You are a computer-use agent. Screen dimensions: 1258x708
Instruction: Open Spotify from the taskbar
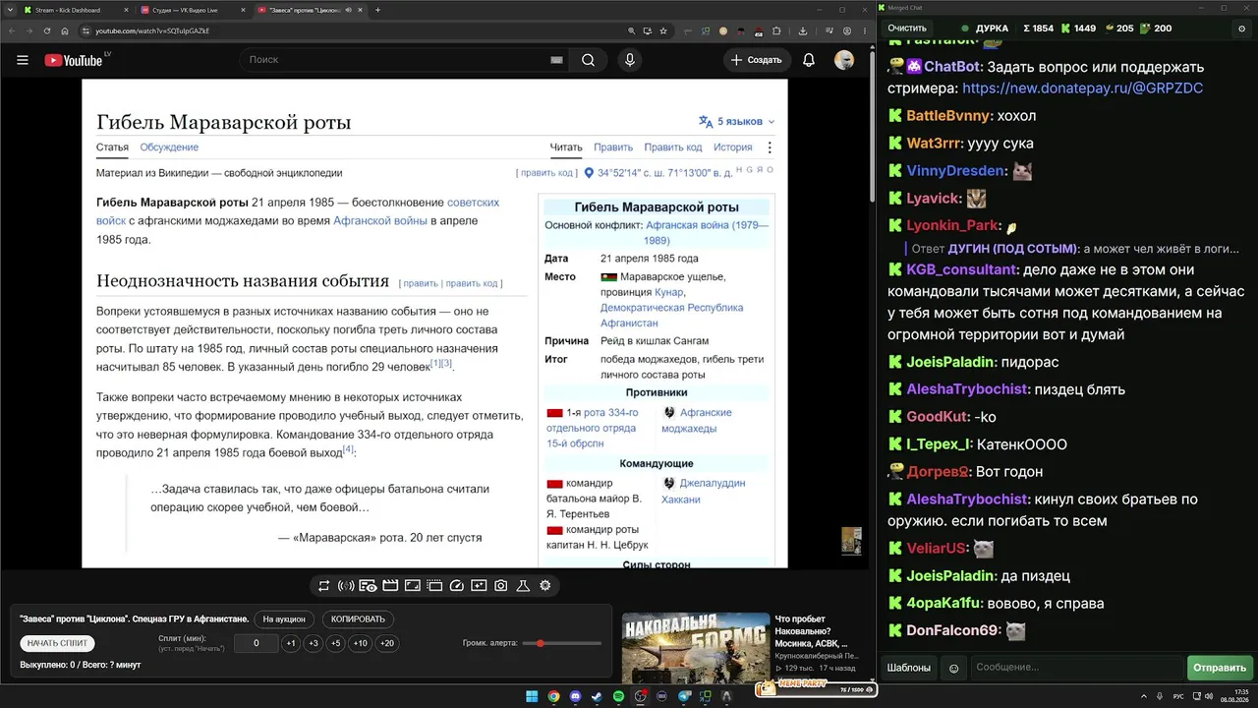pos(618,696)
